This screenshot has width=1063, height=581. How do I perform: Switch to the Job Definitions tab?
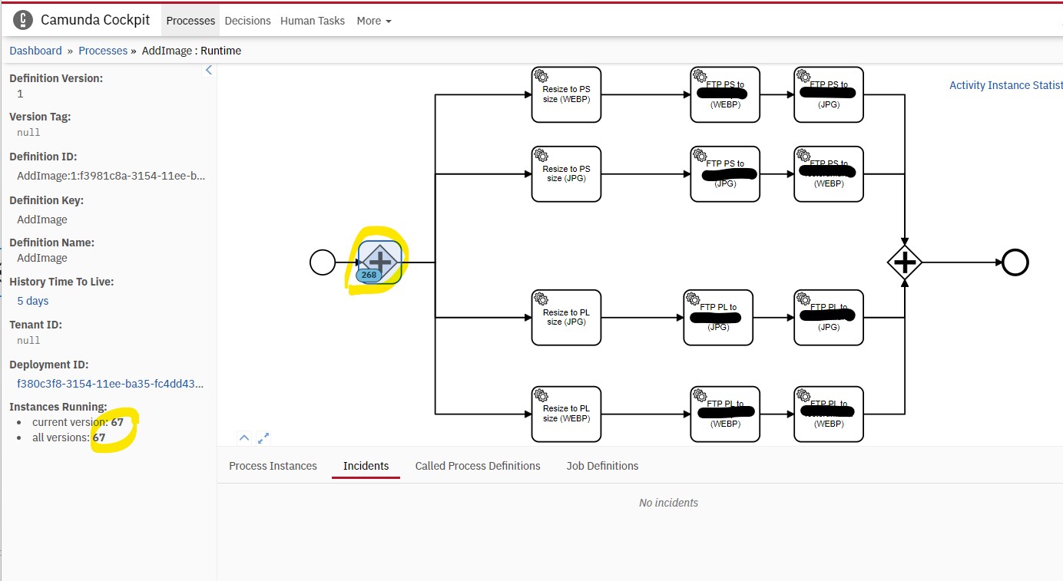click(x=602, y=466)
